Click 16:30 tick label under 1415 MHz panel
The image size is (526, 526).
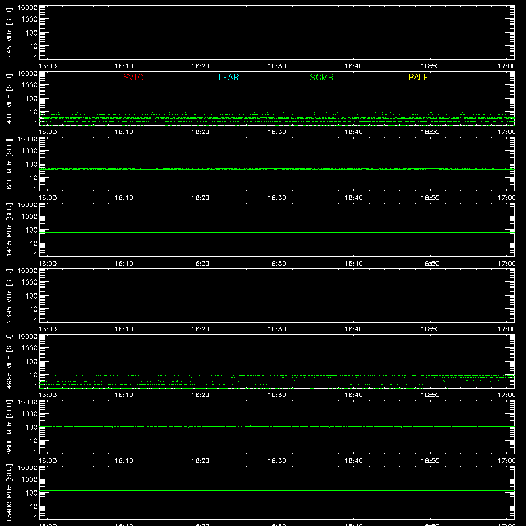(277, 264)
